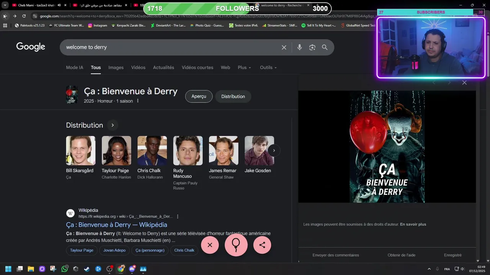Expand Distribution with the arrow chevron

pos(113,125)
